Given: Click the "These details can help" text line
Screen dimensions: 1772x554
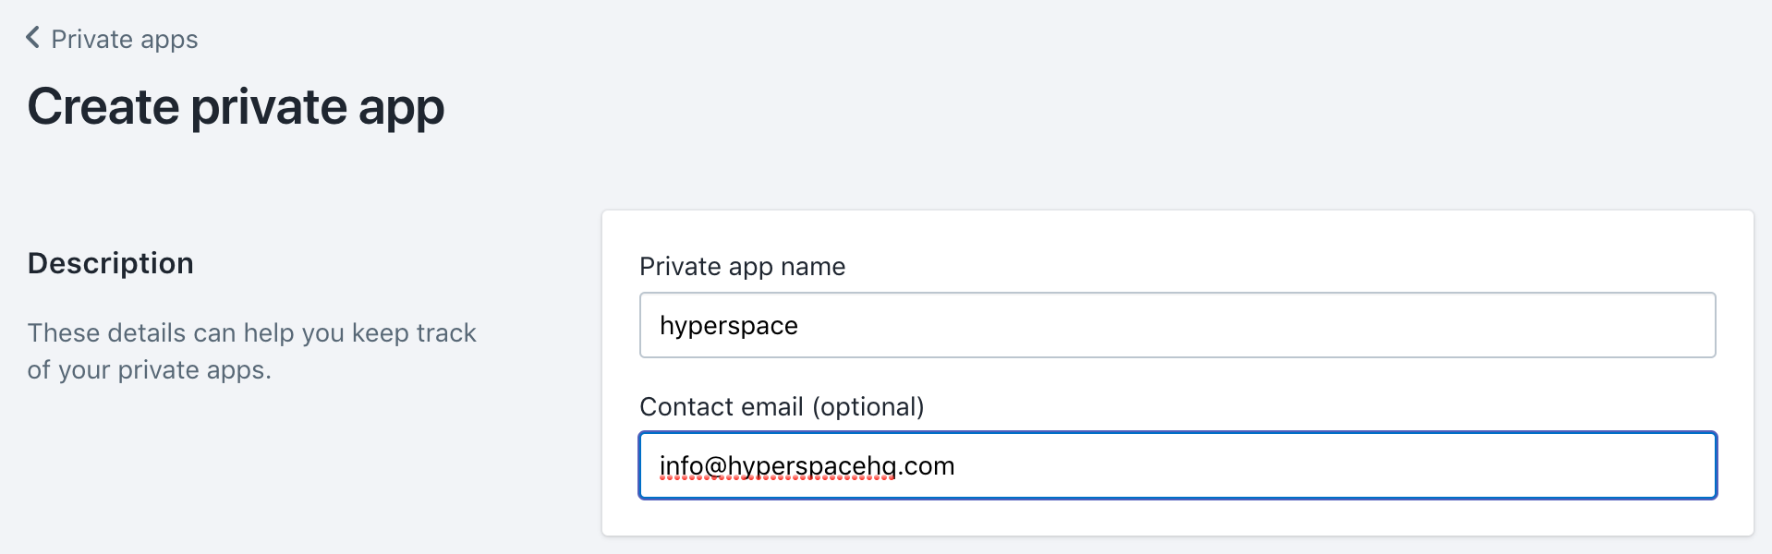Looking at the screenshot, I should [251, 332].
